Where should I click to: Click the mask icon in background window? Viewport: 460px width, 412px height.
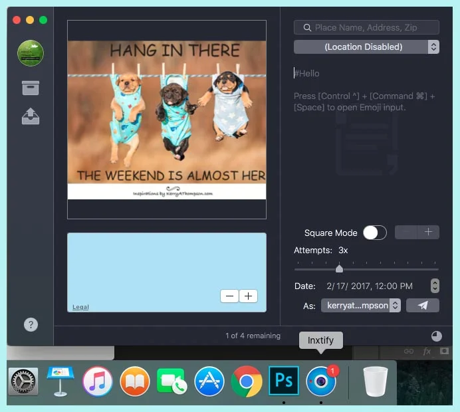pyautogui.click(x=445, y=351)
